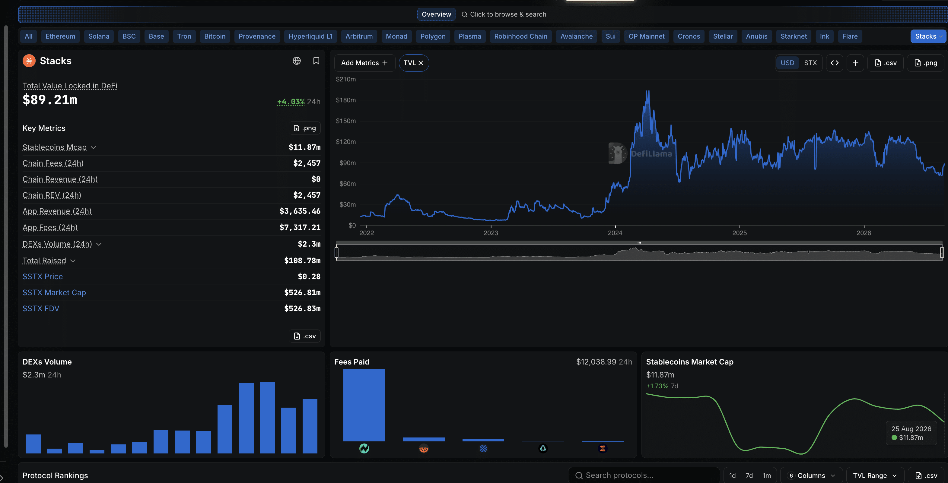Bookmark the Stacks chain
This screenshot has height=483, width=948.
(x=316, y=61)
